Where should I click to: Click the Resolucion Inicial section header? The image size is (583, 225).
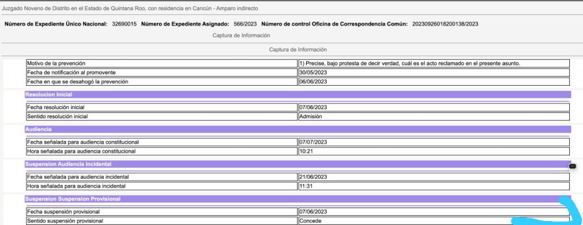tap(298, 95)
